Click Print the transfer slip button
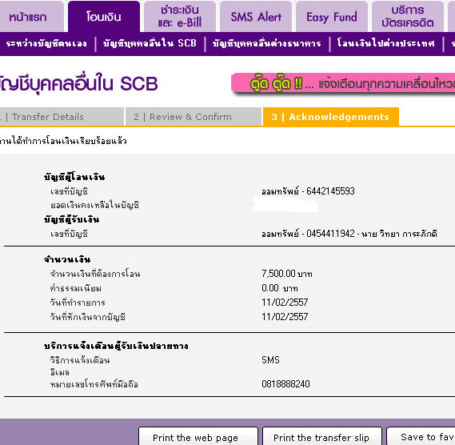This screenshot has width=455, height=445. click(x=321, y=436)
